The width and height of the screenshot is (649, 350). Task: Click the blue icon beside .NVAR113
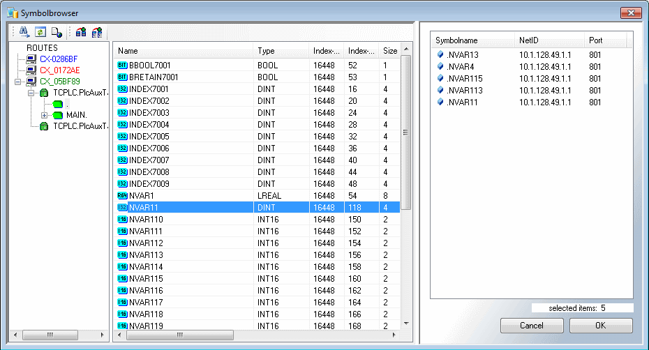[x=440, y=90]
